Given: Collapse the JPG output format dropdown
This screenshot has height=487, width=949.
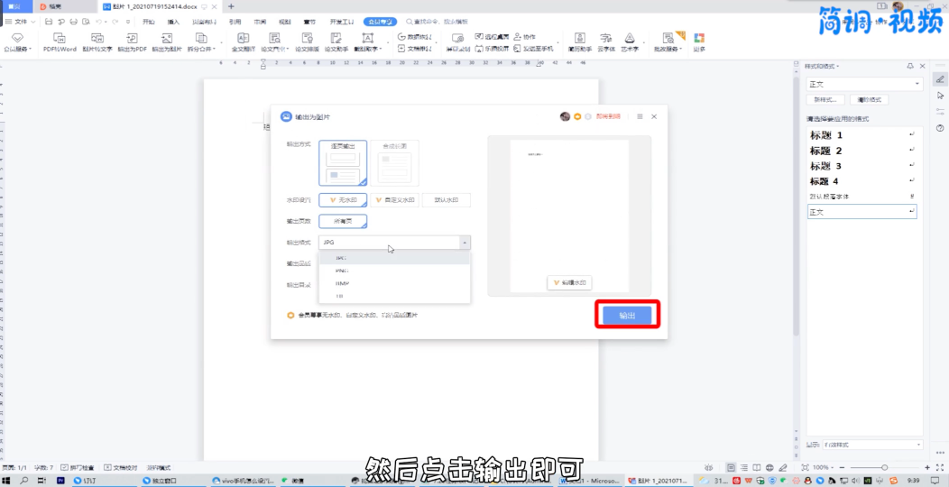Looking at the screenshot, I should [464, 243].
